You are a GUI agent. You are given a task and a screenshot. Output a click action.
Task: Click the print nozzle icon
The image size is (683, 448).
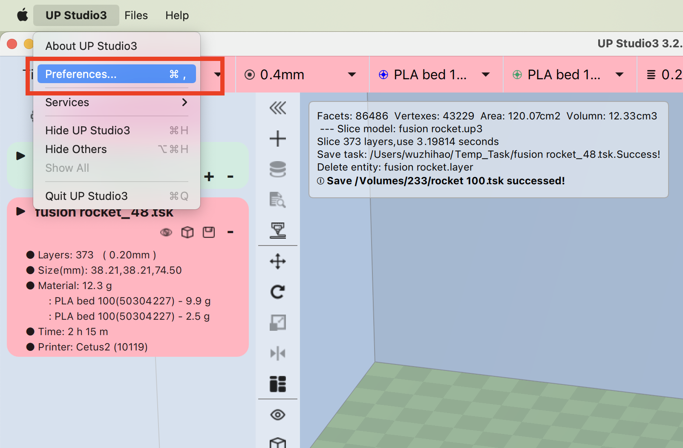tap(278, 230)
